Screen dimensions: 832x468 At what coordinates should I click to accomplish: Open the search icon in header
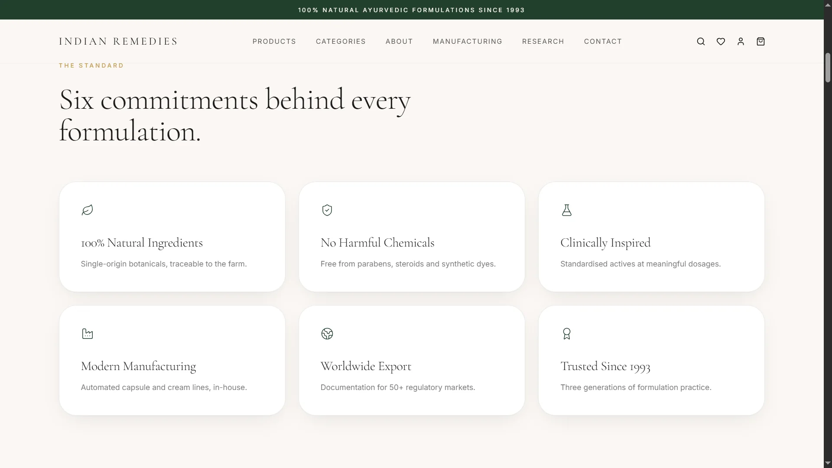701,42
